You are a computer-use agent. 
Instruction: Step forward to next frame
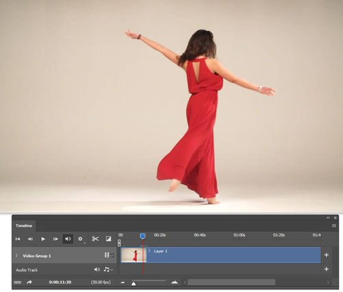[56, 239]
